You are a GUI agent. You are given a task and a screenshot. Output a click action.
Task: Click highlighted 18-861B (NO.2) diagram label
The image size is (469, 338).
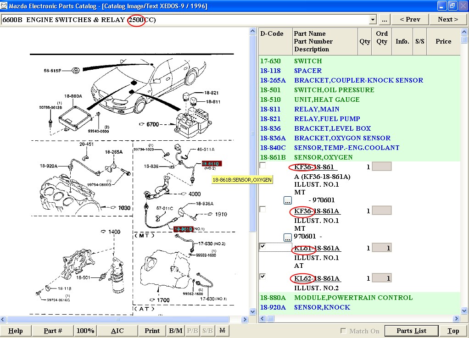212,164
